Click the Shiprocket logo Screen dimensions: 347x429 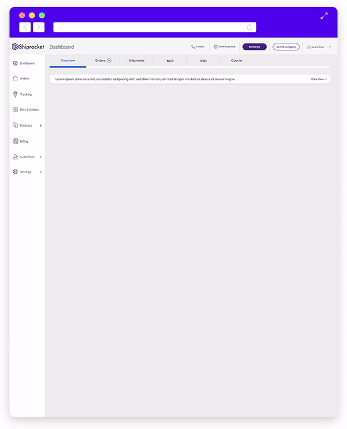click(28, 47)
